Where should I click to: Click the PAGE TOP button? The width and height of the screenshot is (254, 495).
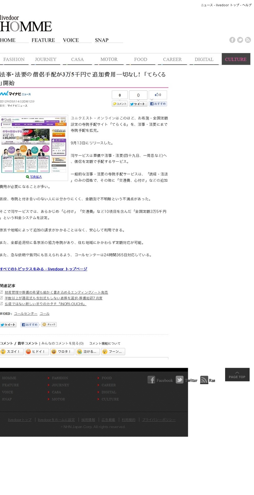[237, 375]
